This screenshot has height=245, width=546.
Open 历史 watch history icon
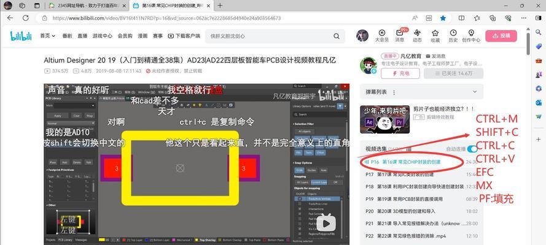(x=453, y=36)
